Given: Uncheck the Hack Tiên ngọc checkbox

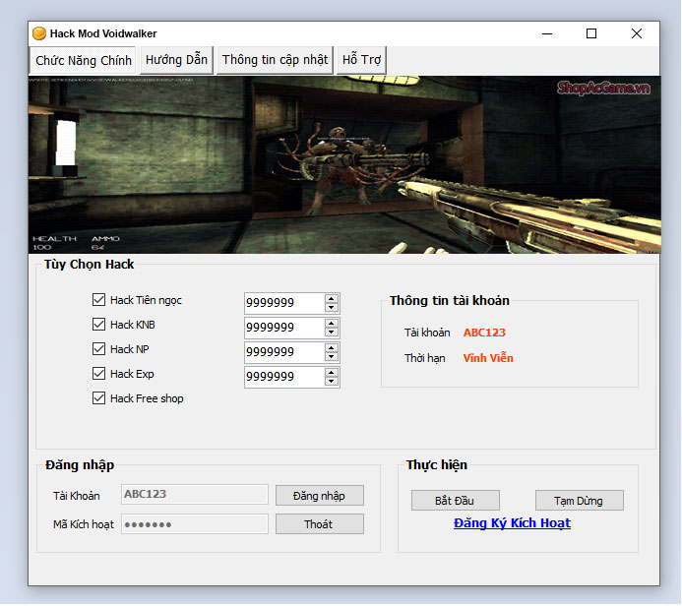Looking at the screenshot, I should 98,299.
